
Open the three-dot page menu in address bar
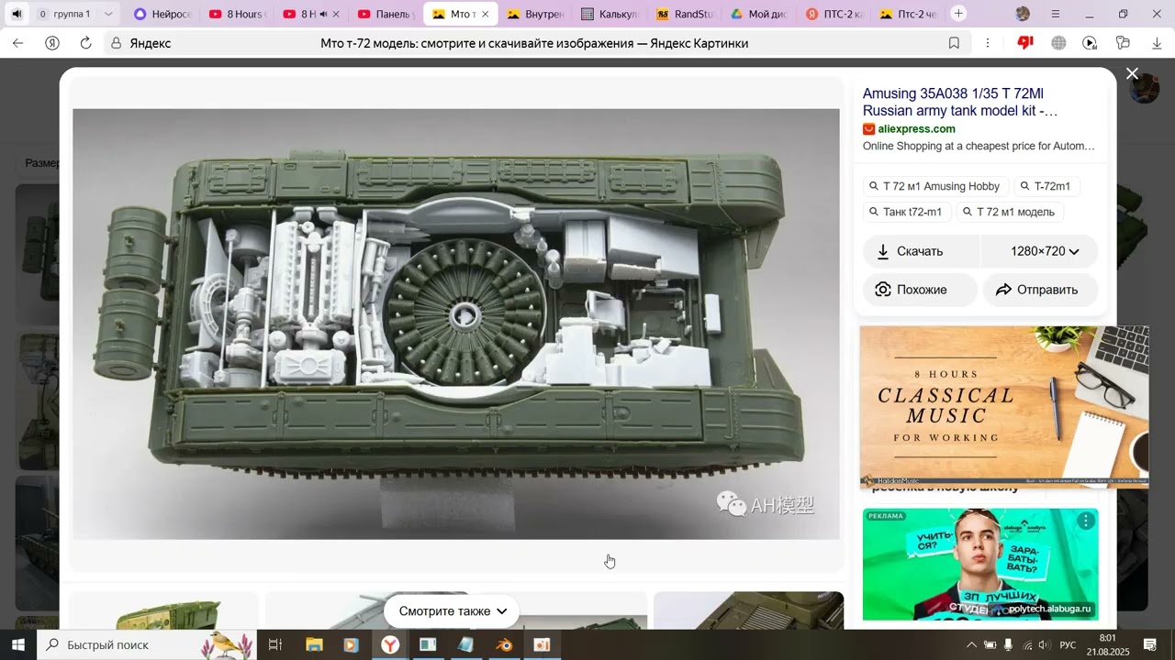[x=988, y=43]
